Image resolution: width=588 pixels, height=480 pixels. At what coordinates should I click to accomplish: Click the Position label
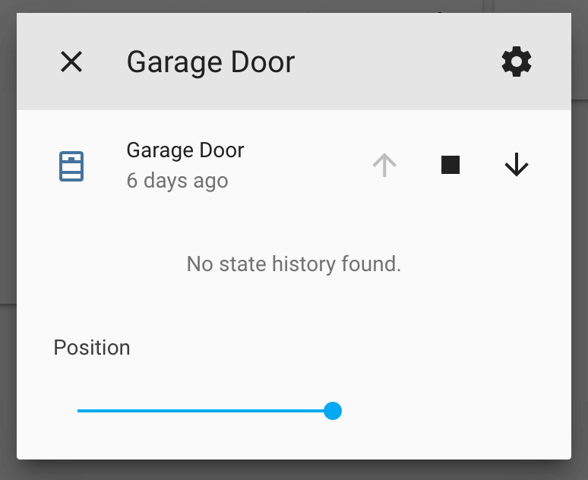point(92,348)
